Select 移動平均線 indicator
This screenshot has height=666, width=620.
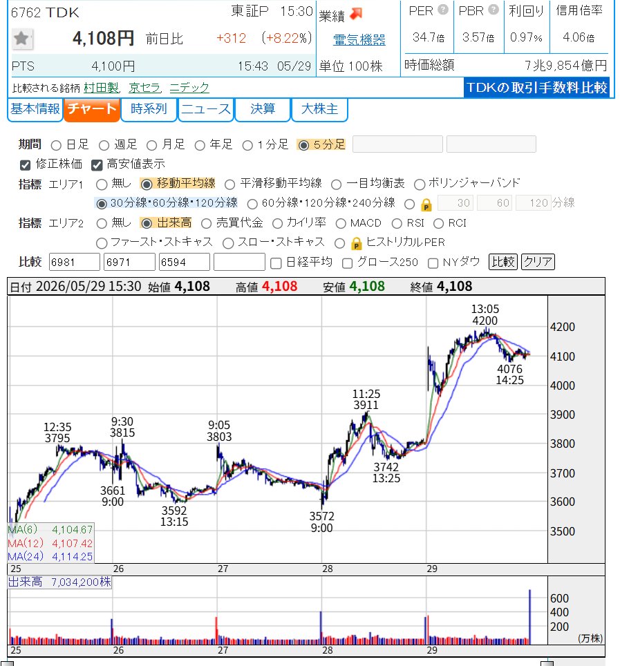coord(146,184)
